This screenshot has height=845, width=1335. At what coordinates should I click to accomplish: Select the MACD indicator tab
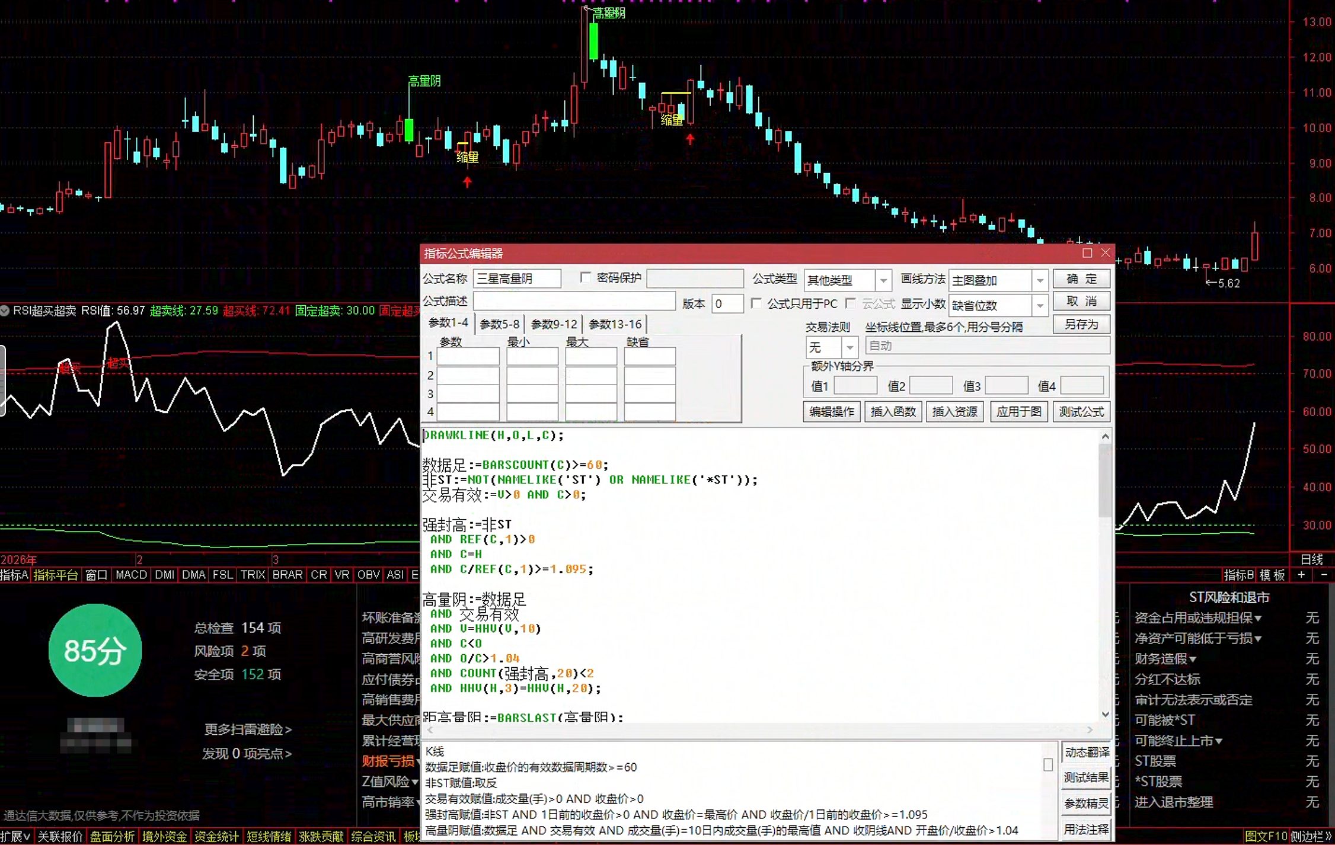tap(131, 575)
